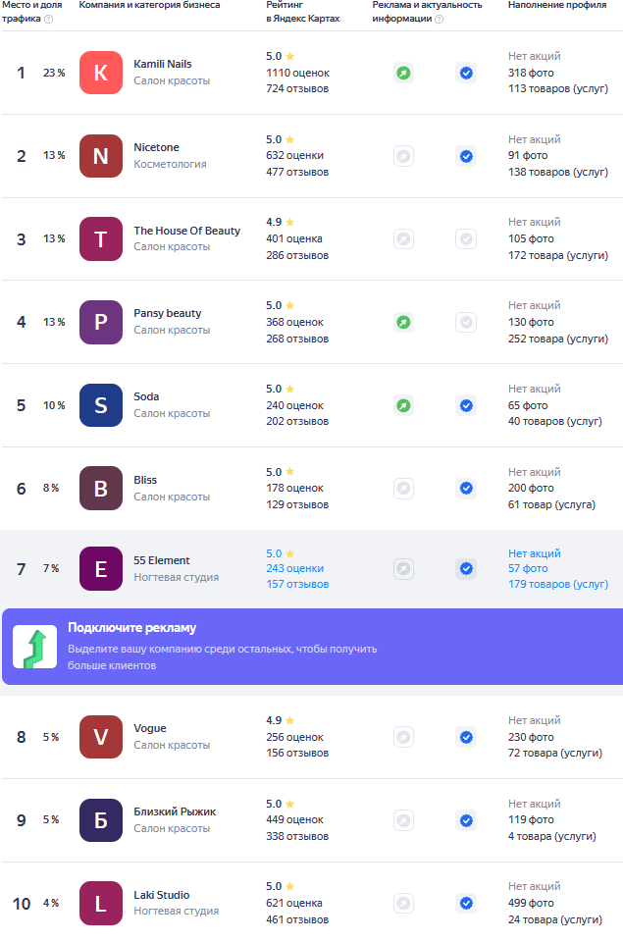Select the Близкий Рыжик company row name

(x=175, y=811)
